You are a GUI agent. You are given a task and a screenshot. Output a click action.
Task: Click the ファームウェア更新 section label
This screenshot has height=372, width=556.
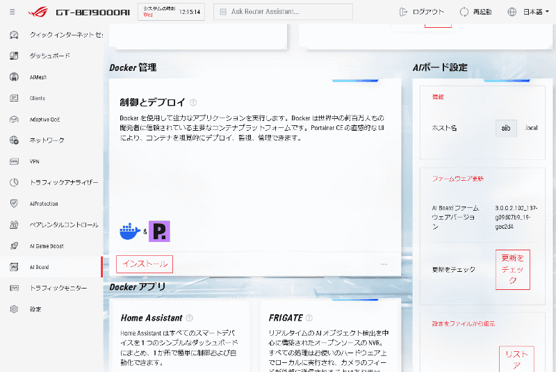[458, 179]
